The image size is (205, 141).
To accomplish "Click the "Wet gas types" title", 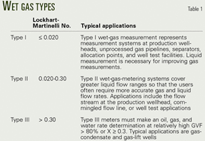I will [x=29, y=6].
